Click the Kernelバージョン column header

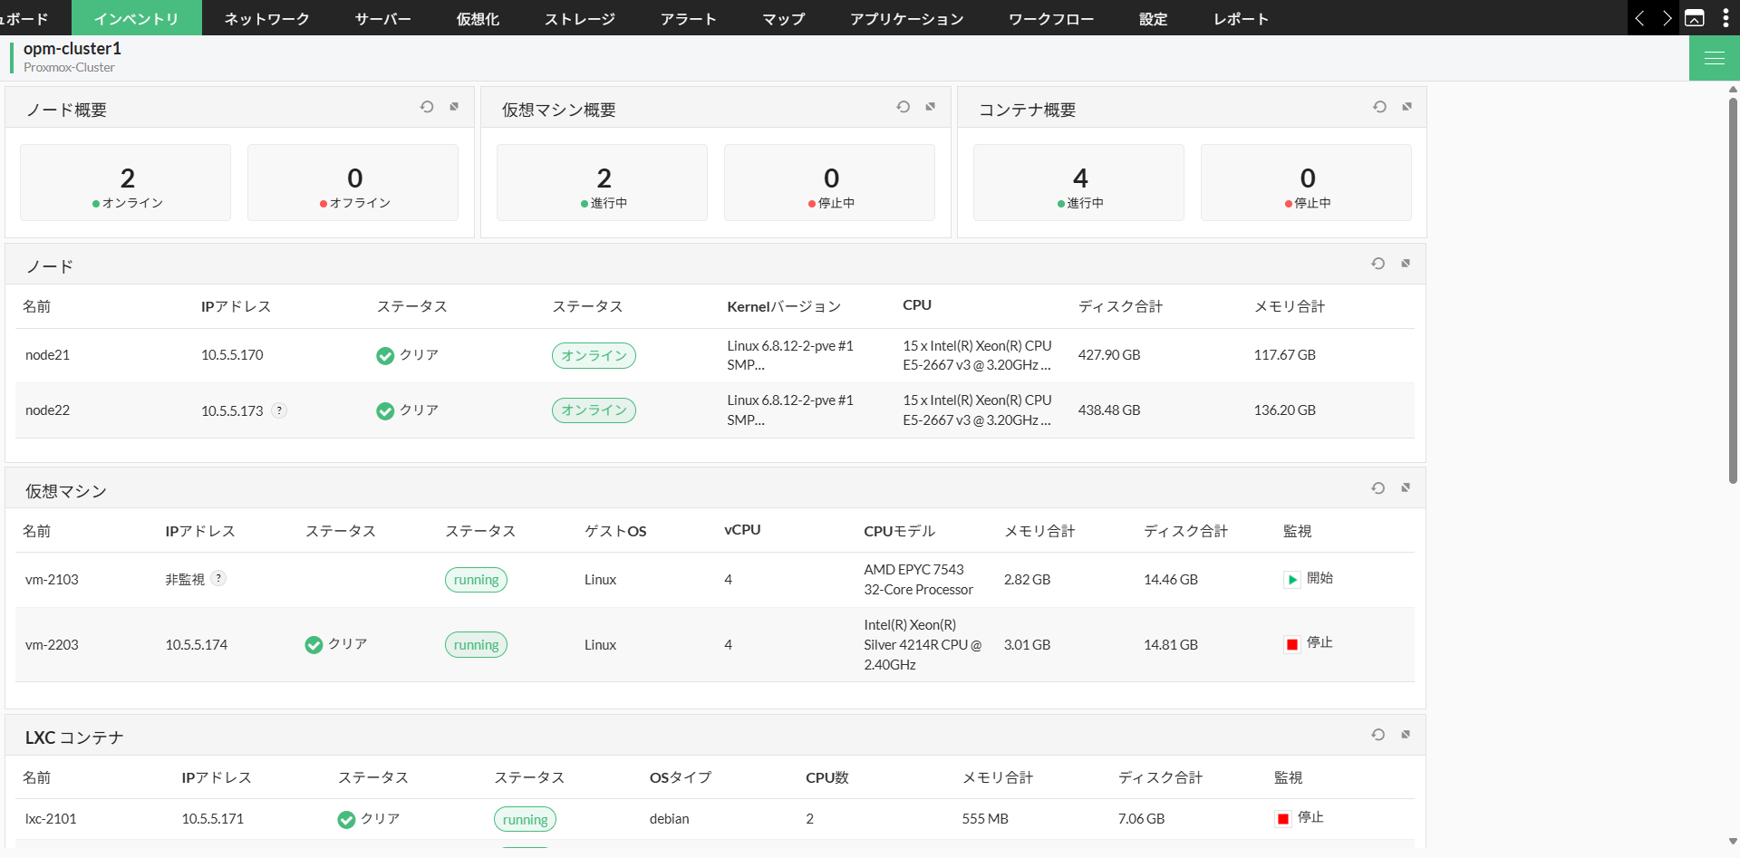[x=784, y=307]
